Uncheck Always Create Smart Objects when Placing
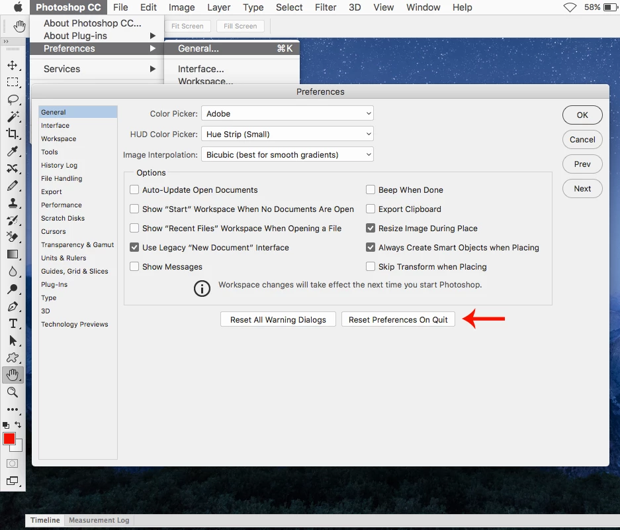The width and height of the screenshot is (620, 530). click(x=371, y=247)
